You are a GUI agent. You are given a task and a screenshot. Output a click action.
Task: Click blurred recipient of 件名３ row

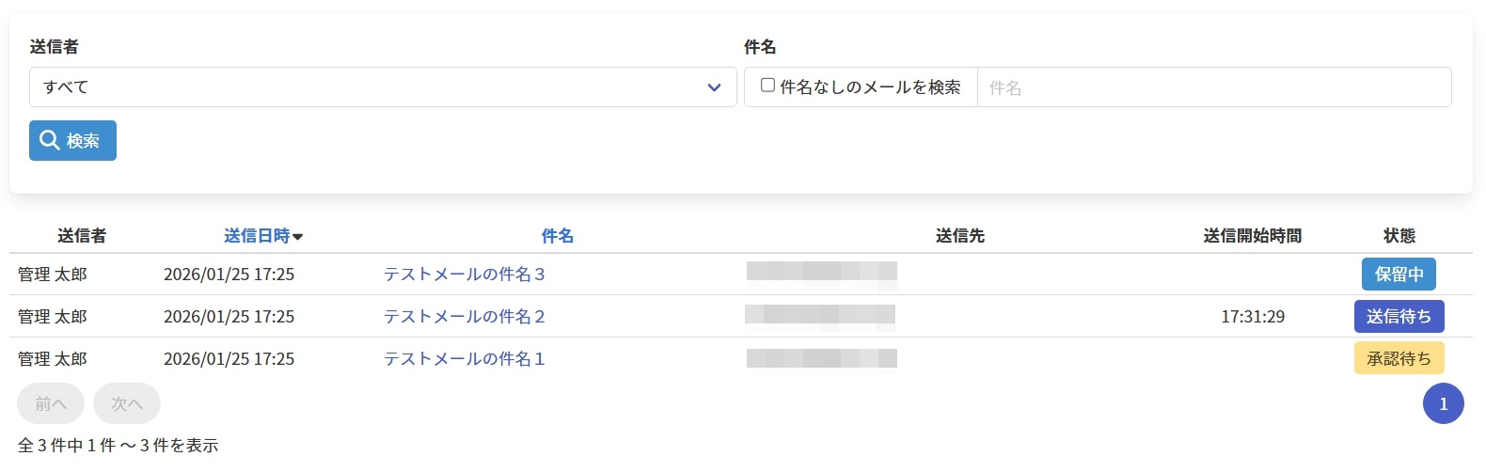[x=821, y=273]
